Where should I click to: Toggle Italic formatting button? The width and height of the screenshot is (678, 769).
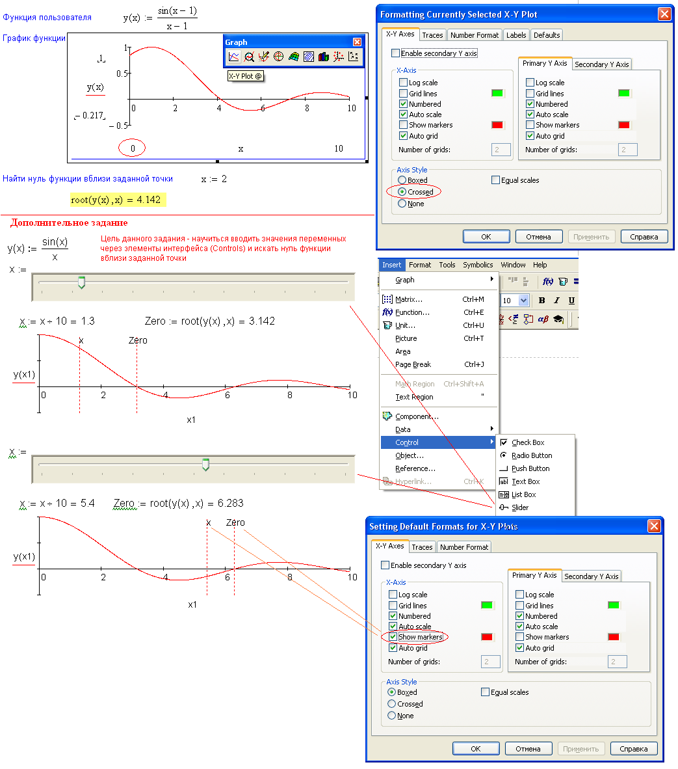click(x=556, y=300)
